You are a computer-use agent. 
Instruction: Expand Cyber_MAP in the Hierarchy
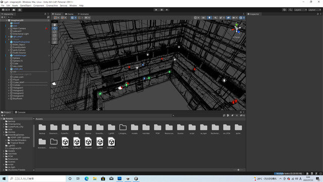[x=9, y=82]
